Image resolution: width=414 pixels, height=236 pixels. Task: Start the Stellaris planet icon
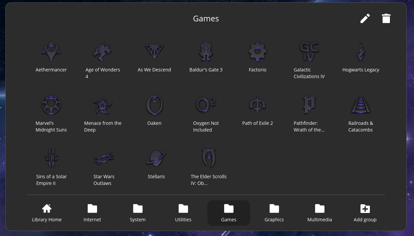156,159
